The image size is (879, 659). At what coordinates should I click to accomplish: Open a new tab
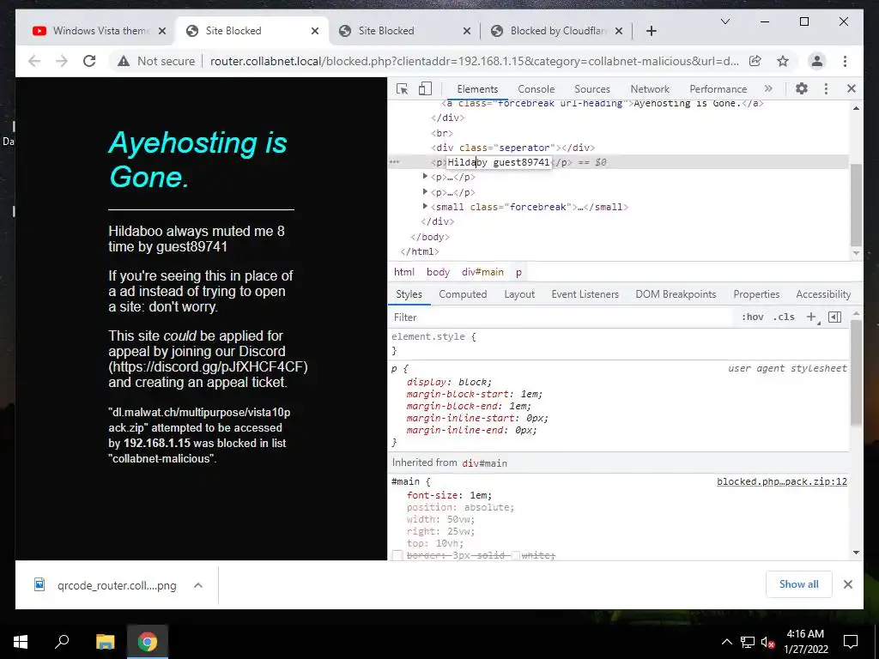click(651, 31)
